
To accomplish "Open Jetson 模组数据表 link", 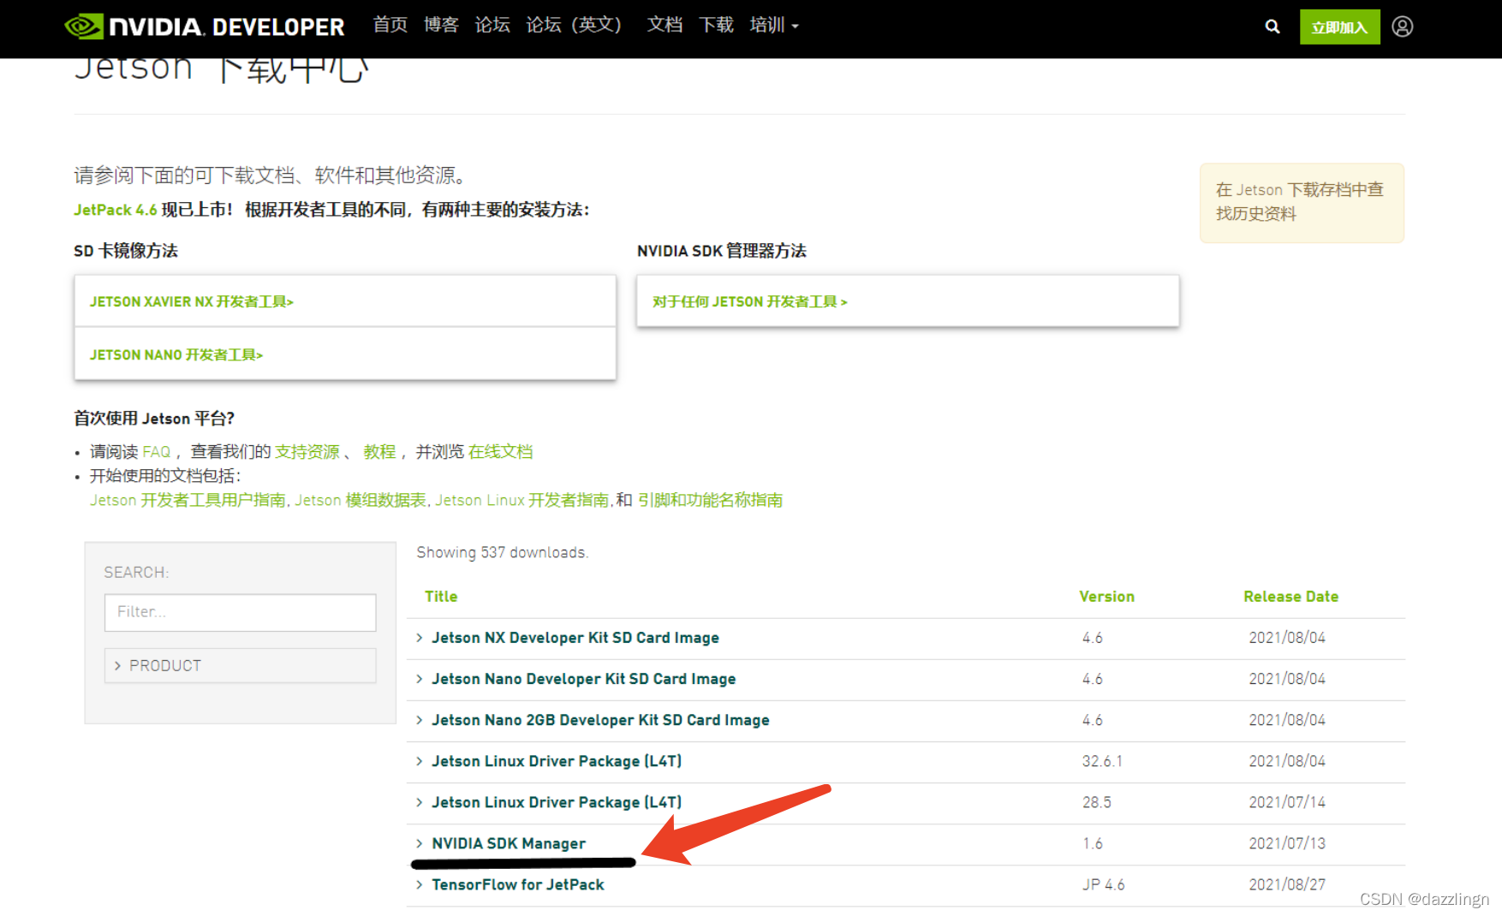I will click(361, 500).
